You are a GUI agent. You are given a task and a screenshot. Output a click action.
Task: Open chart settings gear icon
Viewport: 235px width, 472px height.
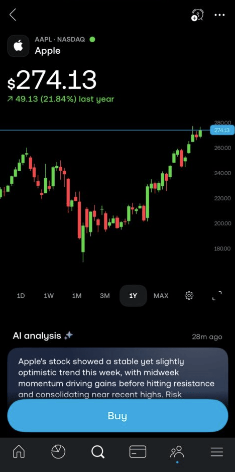point(189,296)
